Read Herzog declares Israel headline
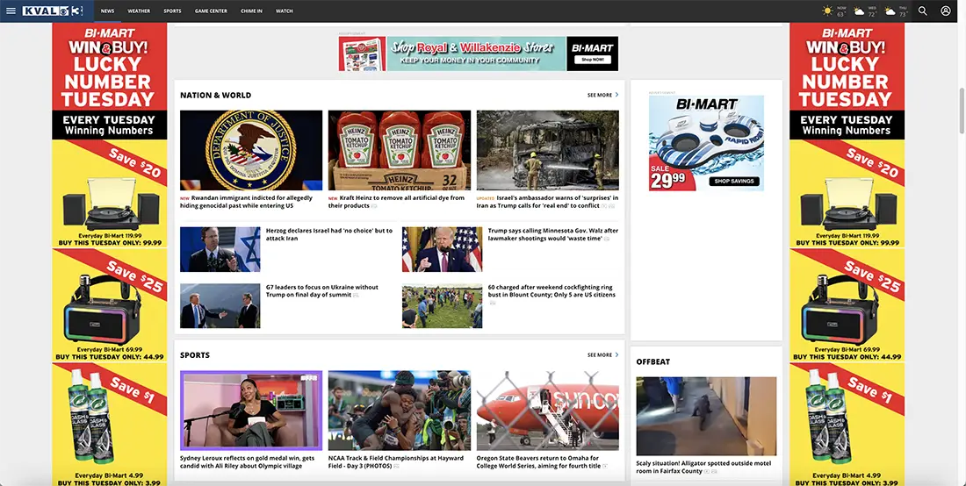 [x=329, y=234]
